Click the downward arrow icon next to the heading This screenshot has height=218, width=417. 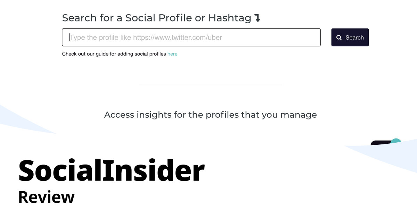pos(257,18)
